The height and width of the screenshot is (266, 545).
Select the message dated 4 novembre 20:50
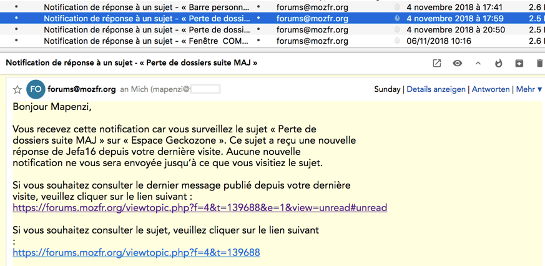coord(146,30)
